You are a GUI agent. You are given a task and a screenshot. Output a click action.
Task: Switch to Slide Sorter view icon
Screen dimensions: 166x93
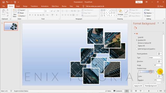(132, 91)
